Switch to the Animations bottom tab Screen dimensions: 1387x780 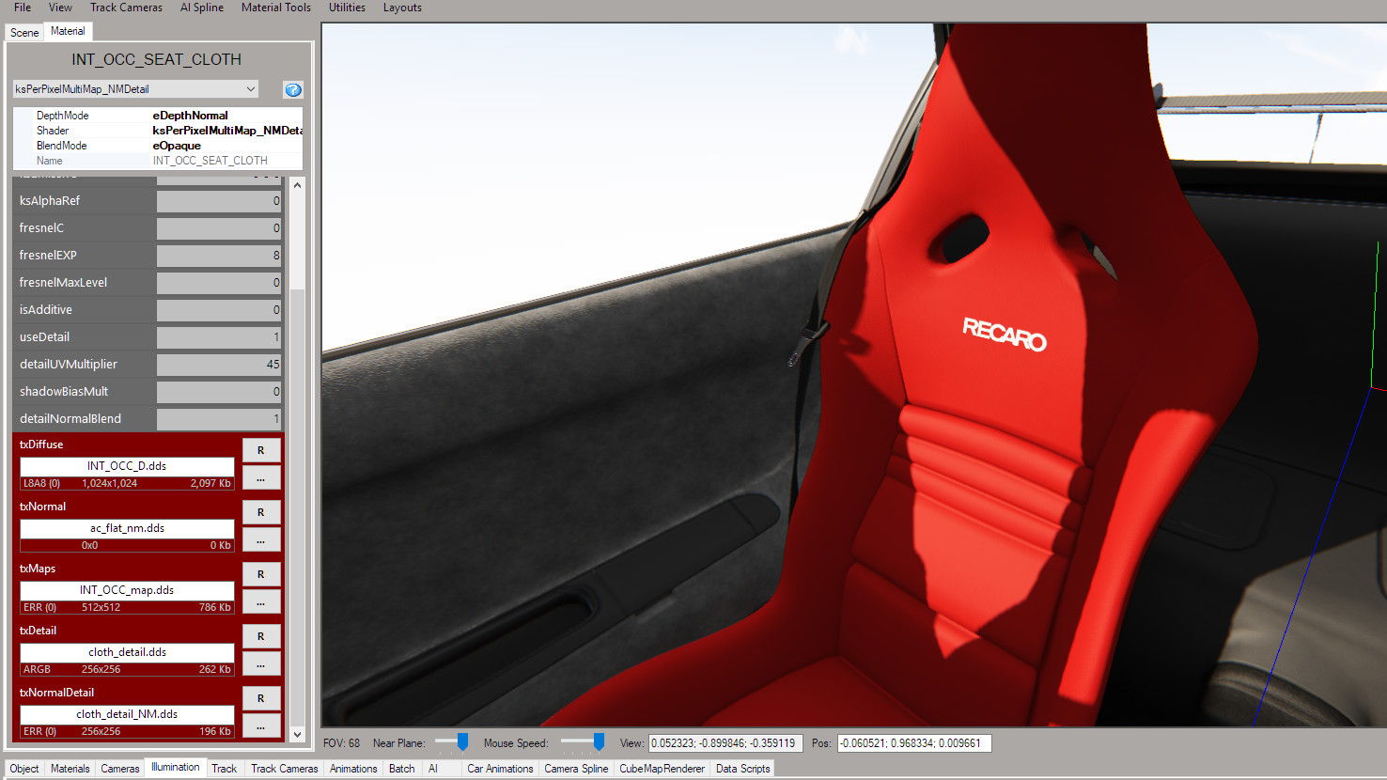[353, 769]
